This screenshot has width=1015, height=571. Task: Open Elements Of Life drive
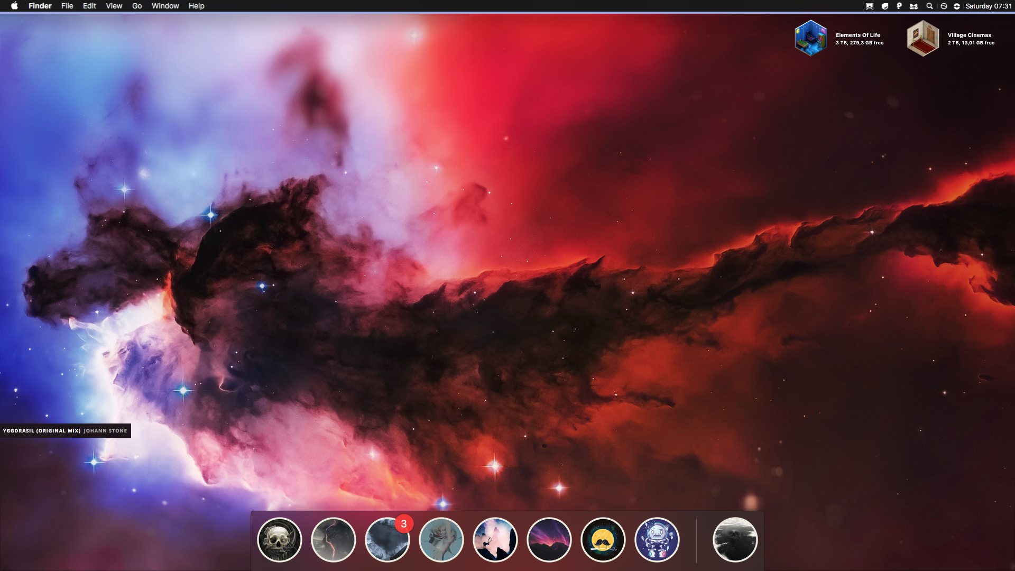(x=811, y=38)
